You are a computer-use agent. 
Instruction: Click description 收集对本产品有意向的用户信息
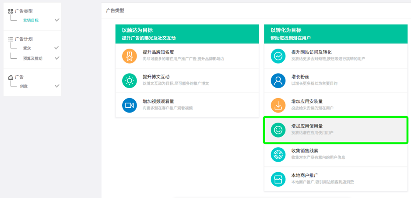[318, 158]
